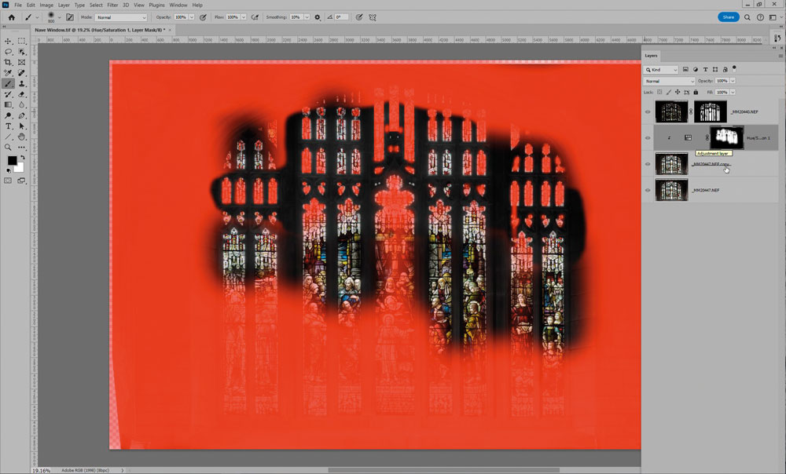This screenshot has height=474, width=786.
Task: Click the foreground color swatch
Action: click(x=12, y=161)
